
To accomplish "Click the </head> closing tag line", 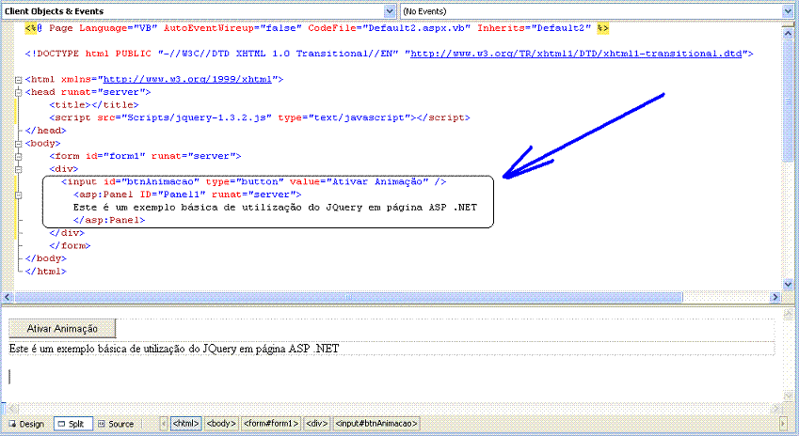I will (45, 131).
